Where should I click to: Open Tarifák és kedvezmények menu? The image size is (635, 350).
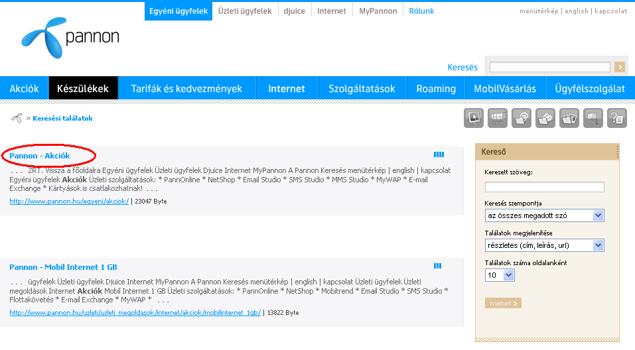pyautogui.click(x=186, y=88)
